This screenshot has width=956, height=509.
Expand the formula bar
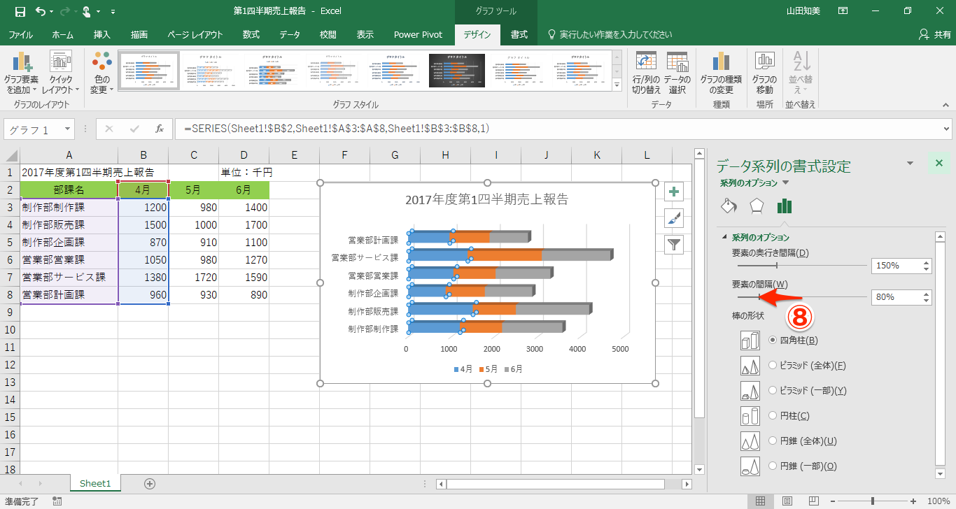tap(946, 129)
